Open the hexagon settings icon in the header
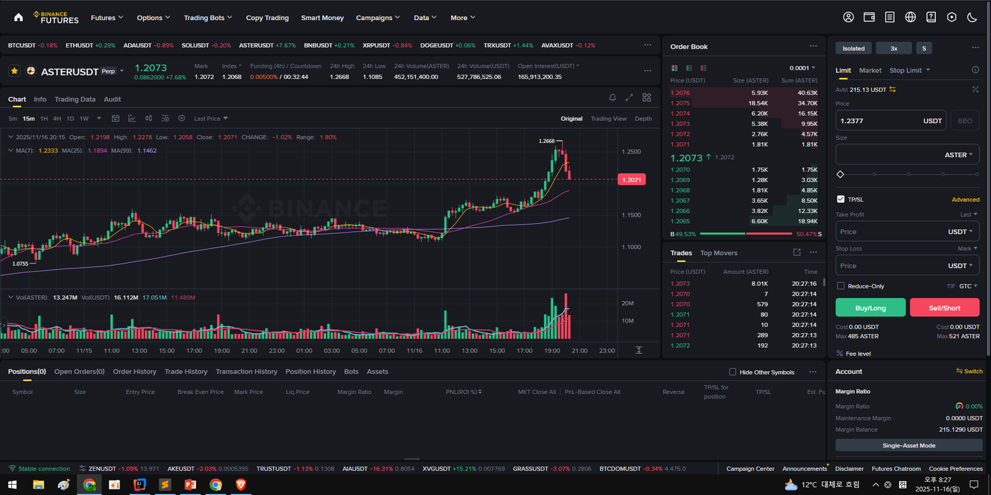 pyautogui.click(x=952, y=18)
